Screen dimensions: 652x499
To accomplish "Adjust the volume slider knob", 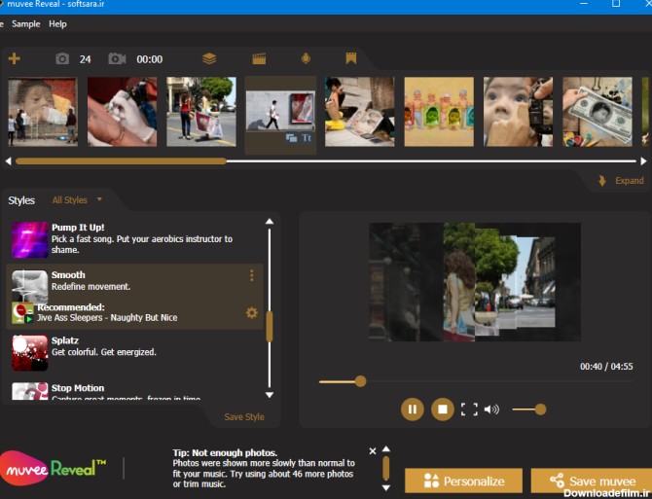I will (x=540, y=410).
